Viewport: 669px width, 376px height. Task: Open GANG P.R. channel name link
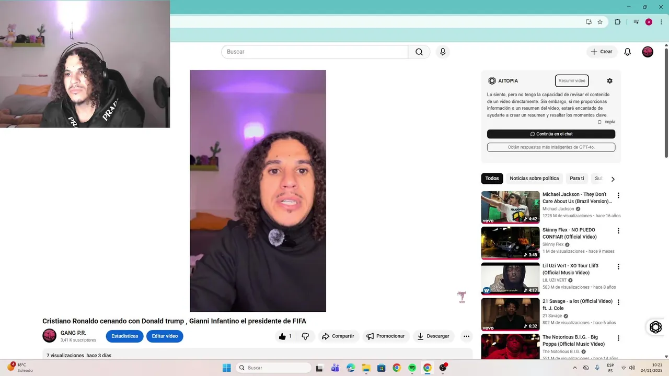click(73, 333)
